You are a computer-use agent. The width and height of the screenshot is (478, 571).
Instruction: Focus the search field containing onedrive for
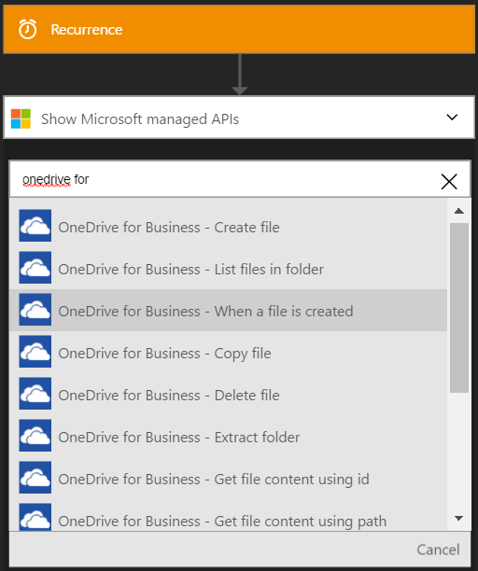pyautogui.click(x=226, y=179)
